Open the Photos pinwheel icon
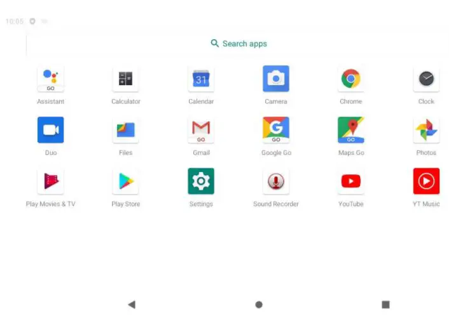449x326 pixels. [x=426, y=130]
